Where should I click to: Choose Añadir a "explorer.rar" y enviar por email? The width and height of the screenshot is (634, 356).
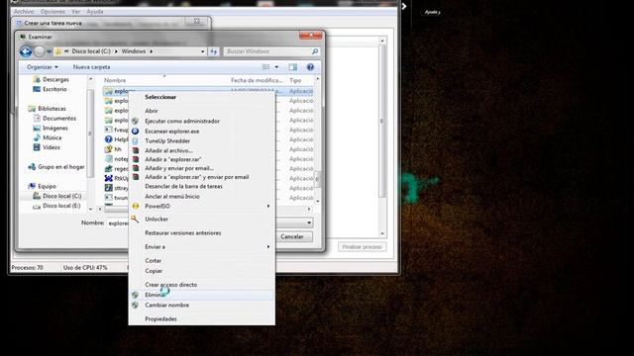(197, 177)
